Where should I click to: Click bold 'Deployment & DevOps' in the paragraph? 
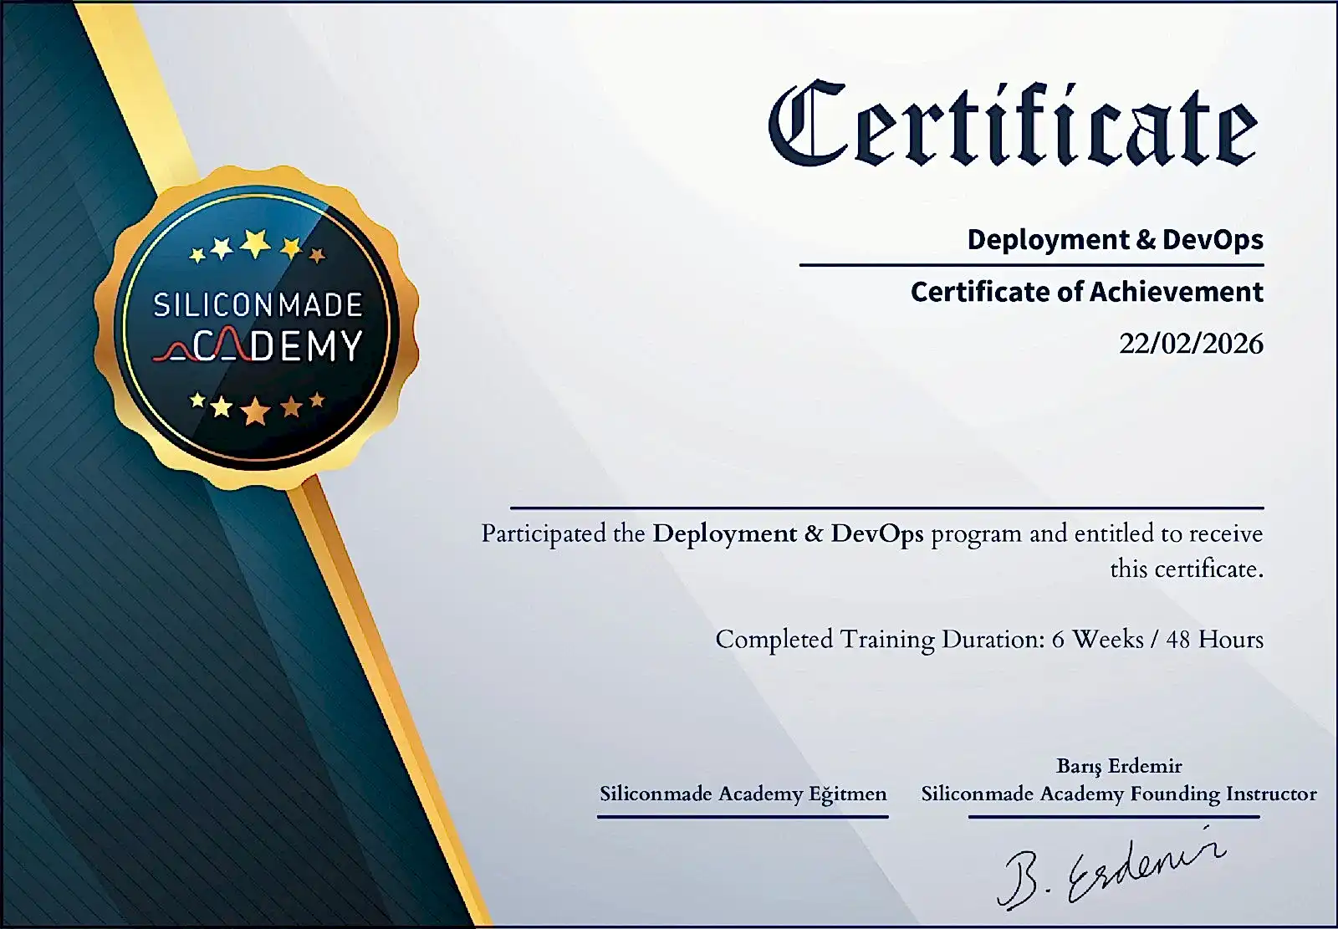coord(788,533)
